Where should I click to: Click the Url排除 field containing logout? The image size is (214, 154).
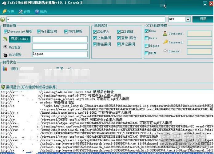(x=60, y=54)
